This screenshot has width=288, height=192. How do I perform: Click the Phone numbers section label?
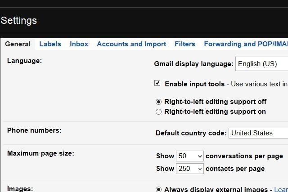[x=34, y=130]
